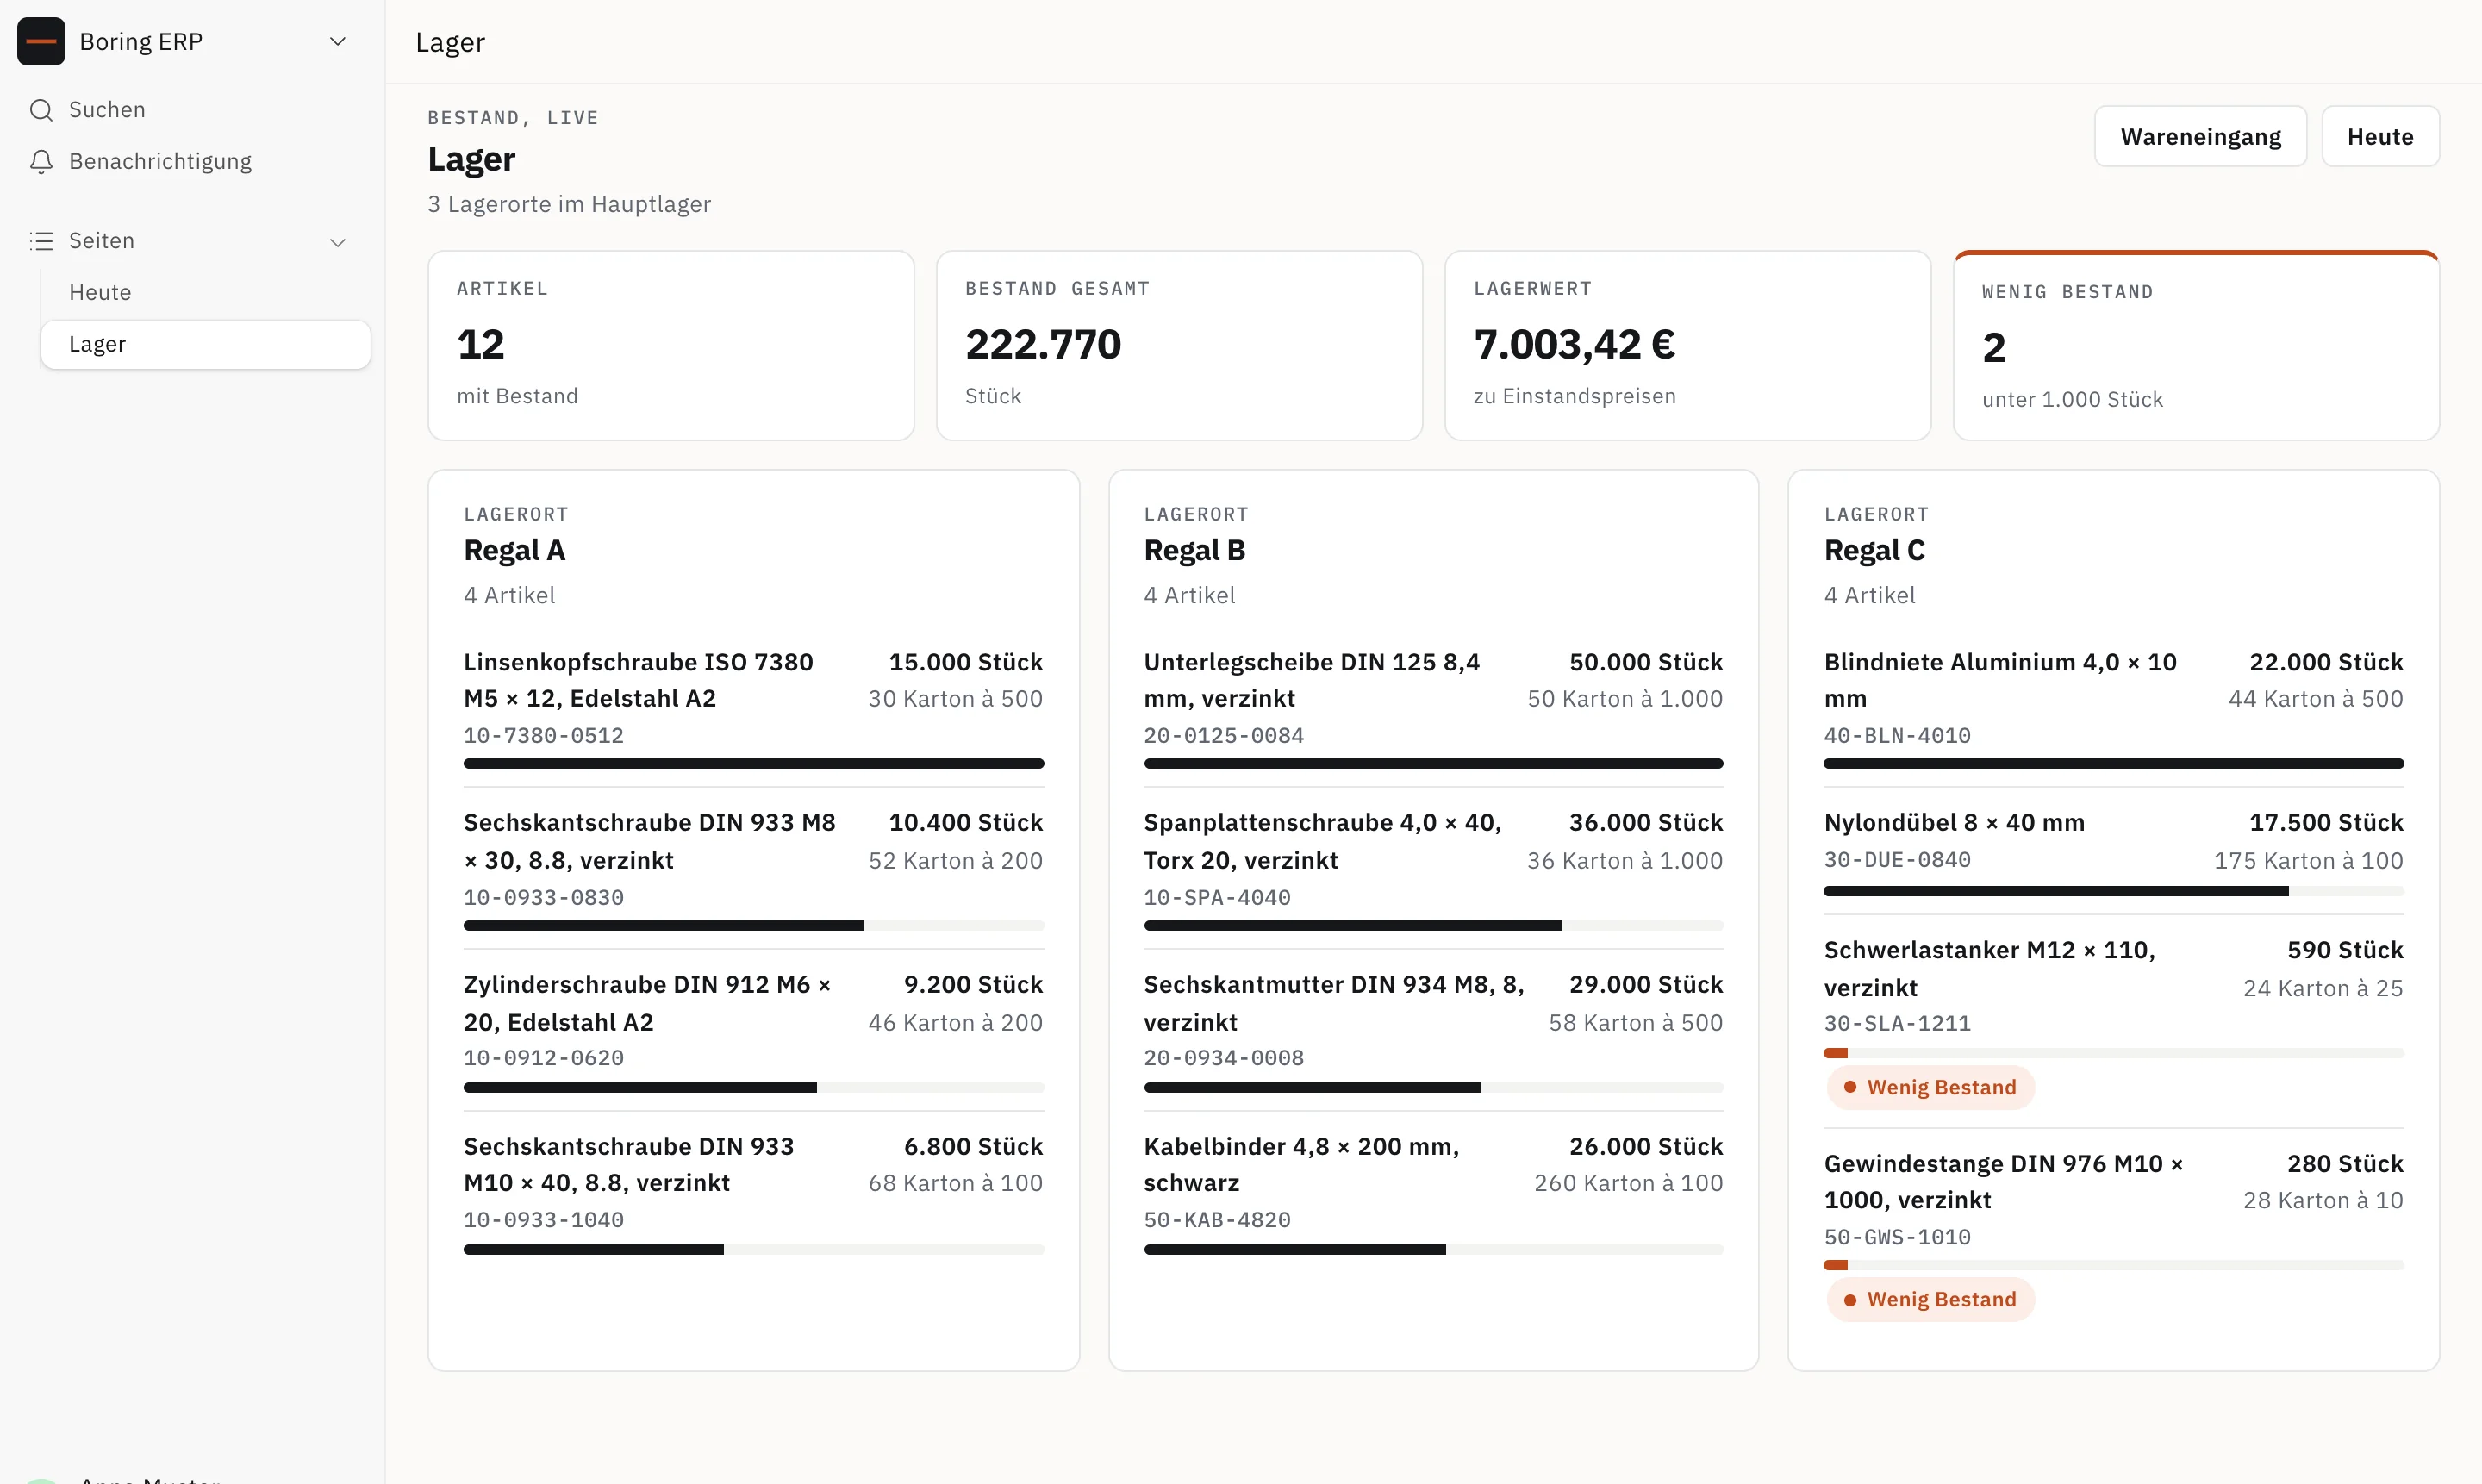Screen dimensions: 2482x1484
Task: Click article number 30-DUE-0840
Action: [x=1897, y=860]
